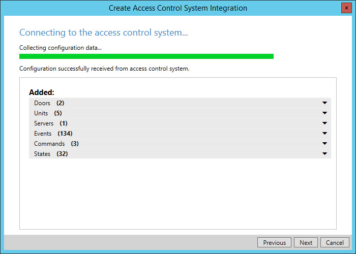Cancel the integration wizard
This screenshot has width=356, height=254.
(x=335, y=242)
